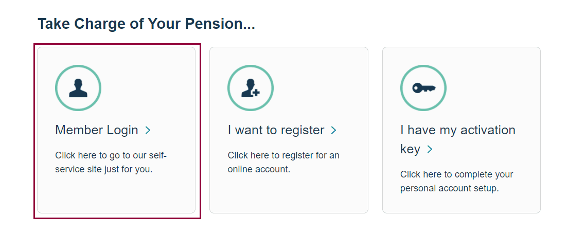Image resolution: width=568 pixels, height=233 pixels.
Task: Click the chevron after the word key
Action: pyautogui.click(x=430, y=149)
